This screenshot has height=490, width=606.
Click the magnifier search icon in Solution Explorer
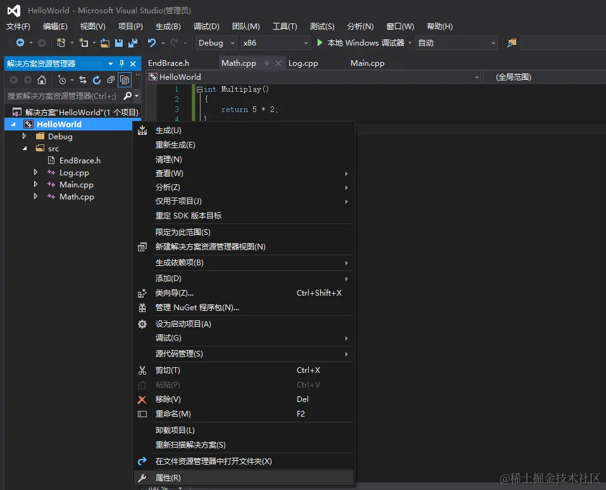(x=128, y=96)
